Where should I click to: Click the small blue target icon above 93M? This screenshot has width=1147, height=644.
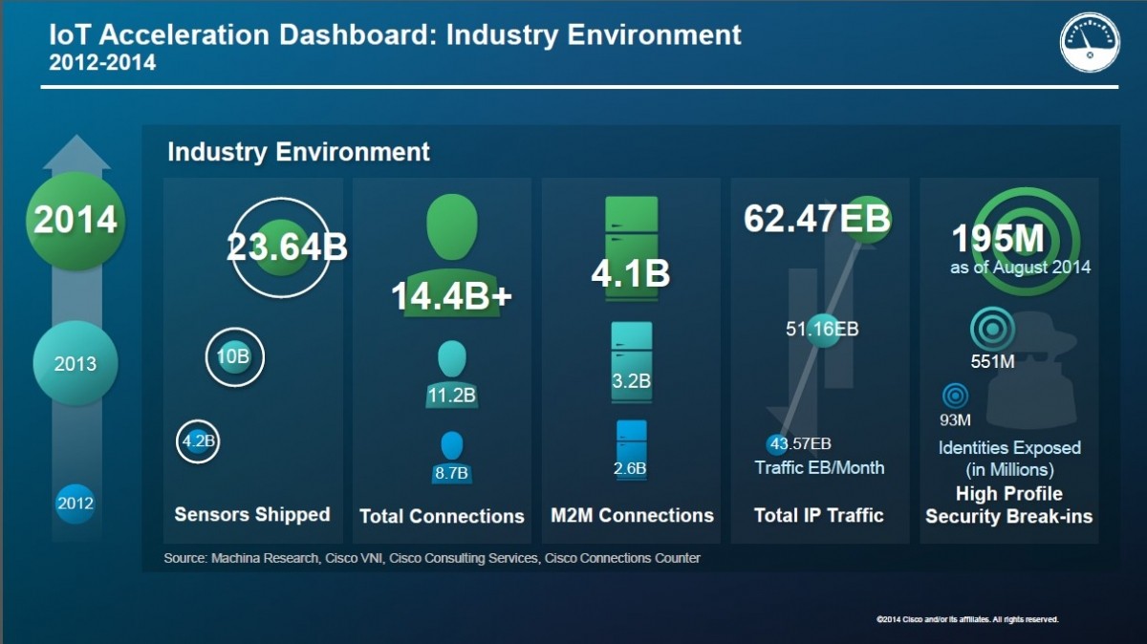[x=954, y=396]
